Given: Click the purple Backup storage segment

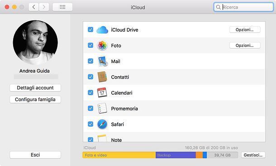Looking at the screenshot, I should pos(176,155).
